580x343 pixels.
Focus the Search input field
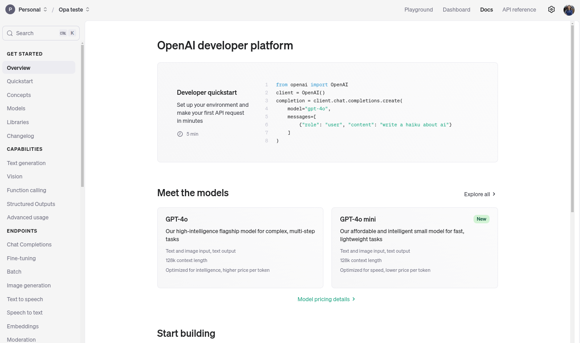41,33
